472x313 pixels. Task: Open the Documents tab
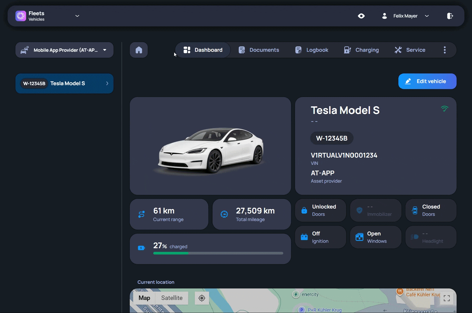tap(259, 50)
